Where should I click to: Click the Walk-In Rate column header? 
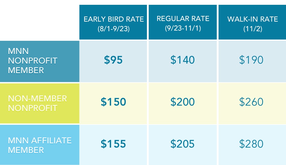pyautogui.click(x=252, y=19)
